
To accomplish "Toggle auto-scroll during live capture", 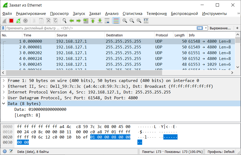I will [x=107, y=21].
